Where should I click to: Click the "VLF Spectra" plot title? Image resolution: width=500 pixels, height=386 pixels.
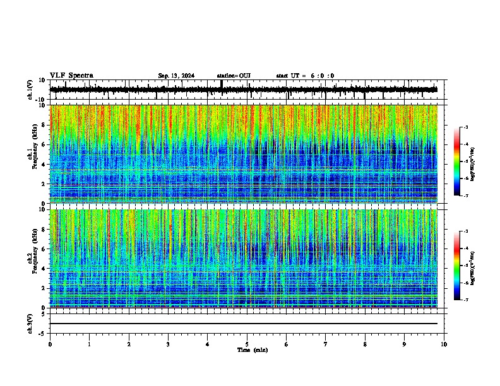point(71,76)
